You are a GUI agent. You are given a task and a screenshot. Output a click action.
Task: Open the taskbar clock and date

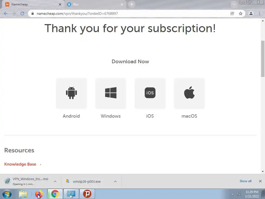(x=252, y=194)
